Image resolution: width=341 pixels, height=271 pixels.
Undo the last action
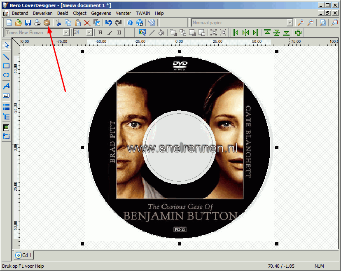point(109,23)
